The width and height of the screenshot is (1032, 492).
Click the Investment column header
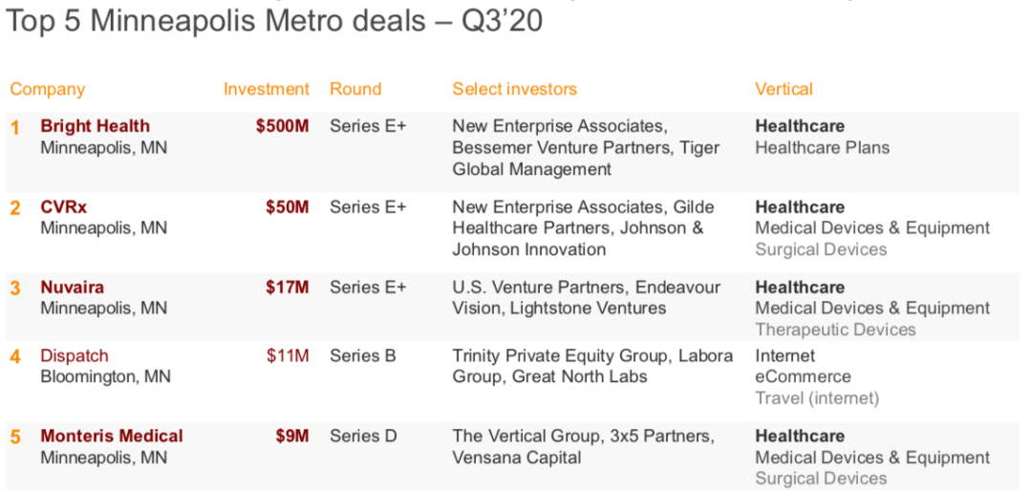(267, 89)
